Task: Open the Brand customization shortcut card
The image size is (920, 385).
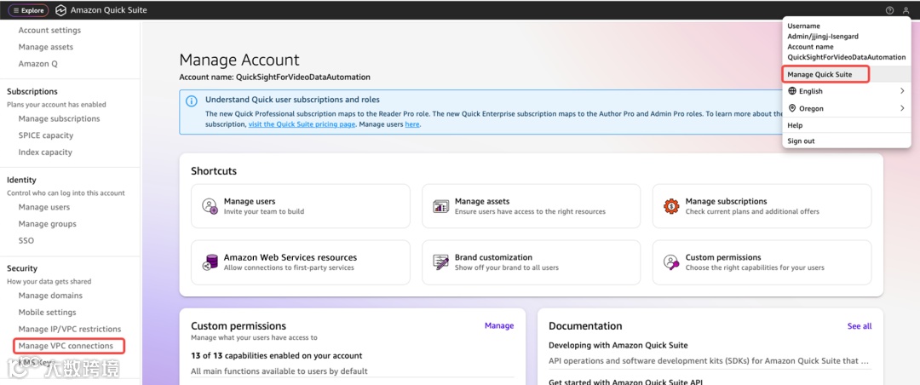Action: [531, 262]
